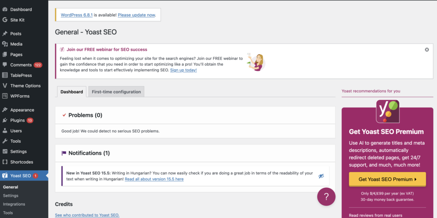Click the 13 plugin updates badge
The image size is (437, 218).
pos(30,120)
